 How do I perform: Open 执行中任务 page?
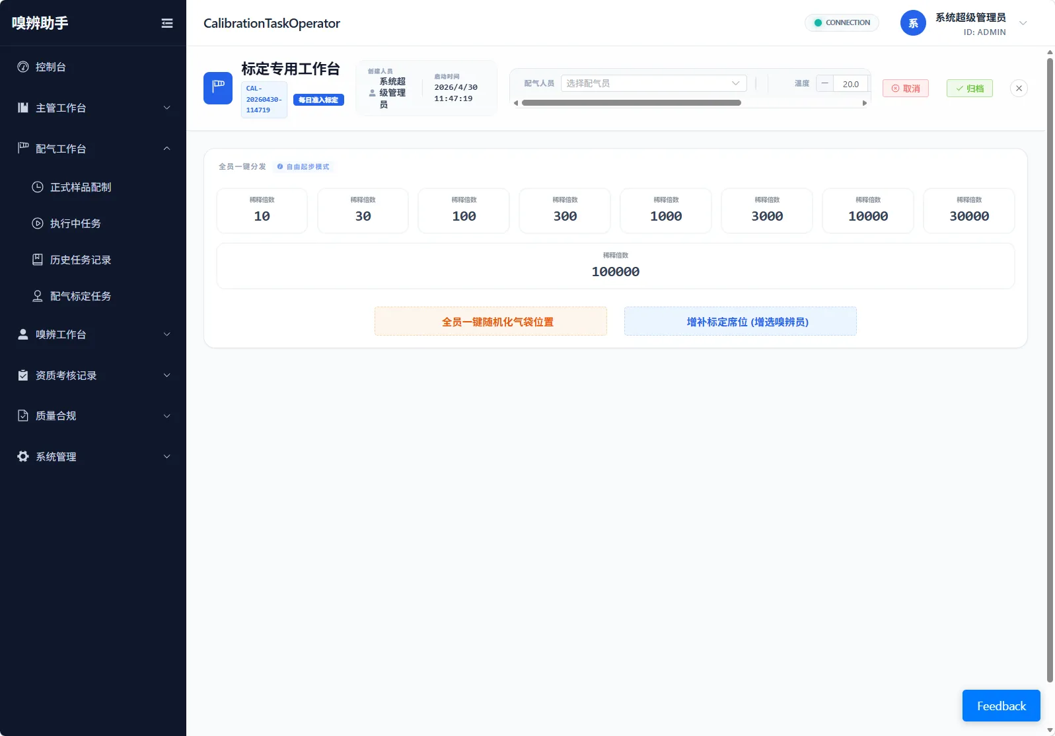pyautogui.click(x=93, y=223)
